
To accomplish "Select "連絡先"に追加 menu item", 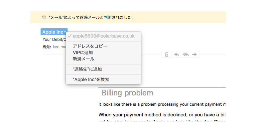I will (87, 69).
